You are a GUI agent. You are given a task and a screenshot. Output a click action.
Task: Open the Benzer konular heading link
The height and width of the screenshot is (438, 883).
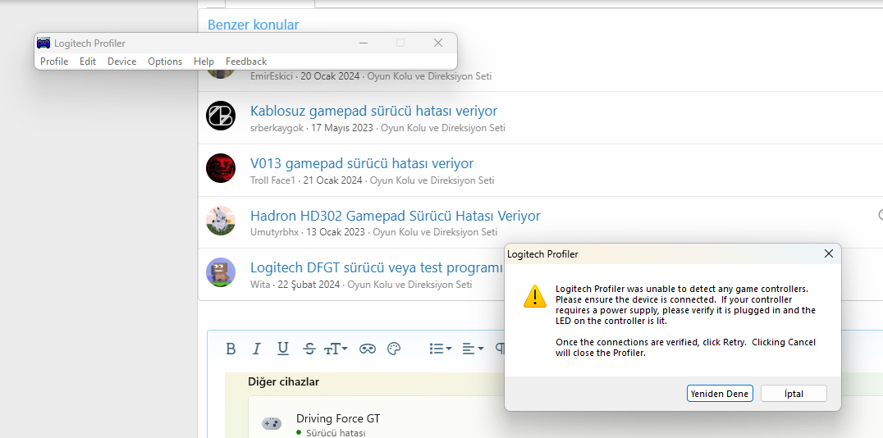click(253, 25)
